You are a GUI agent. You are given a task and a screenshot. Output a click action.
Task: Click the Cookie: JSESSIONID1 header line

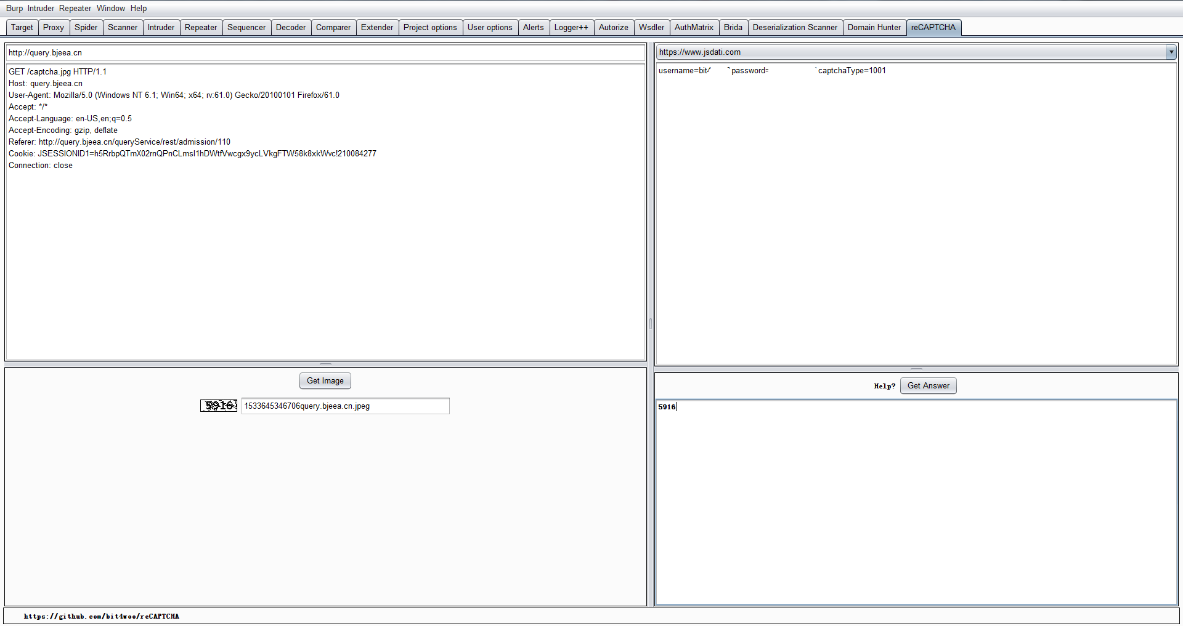point(192,153)
